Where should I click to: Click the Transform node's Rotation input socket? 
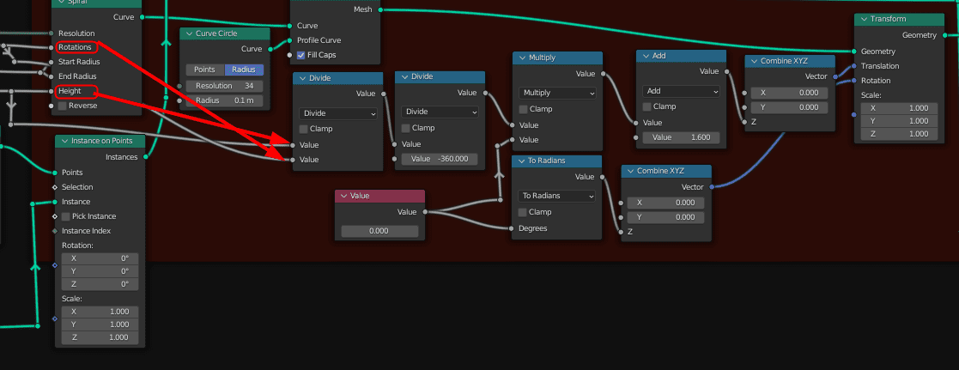(x=855, y=81)
